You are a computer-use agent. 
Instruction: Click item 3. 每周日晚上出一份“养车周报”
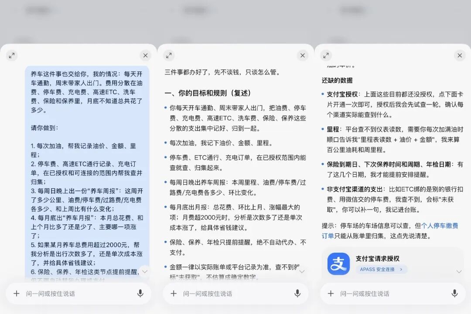86,200
